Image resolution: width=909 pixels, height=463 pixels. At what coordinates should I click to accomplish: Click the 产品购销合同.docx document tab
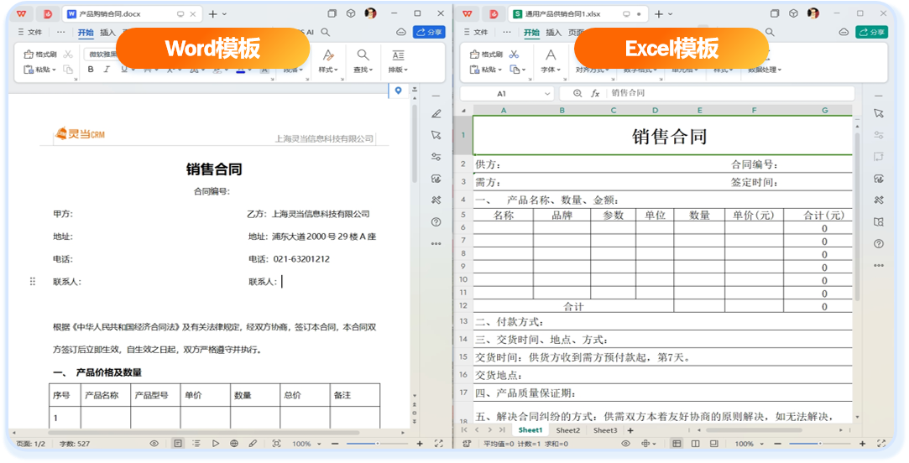(x=132, y=14)
